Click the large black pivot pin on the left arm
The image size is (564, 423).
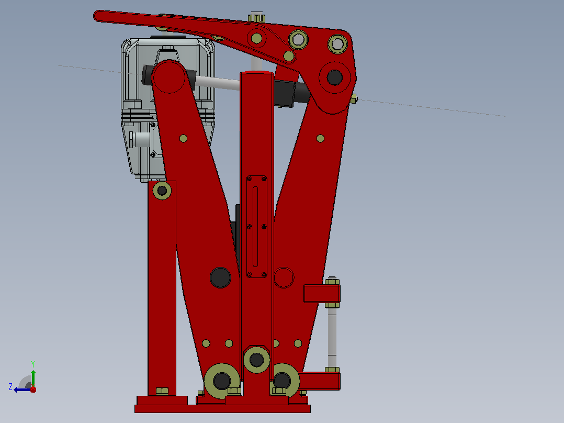tap(220, 277)
